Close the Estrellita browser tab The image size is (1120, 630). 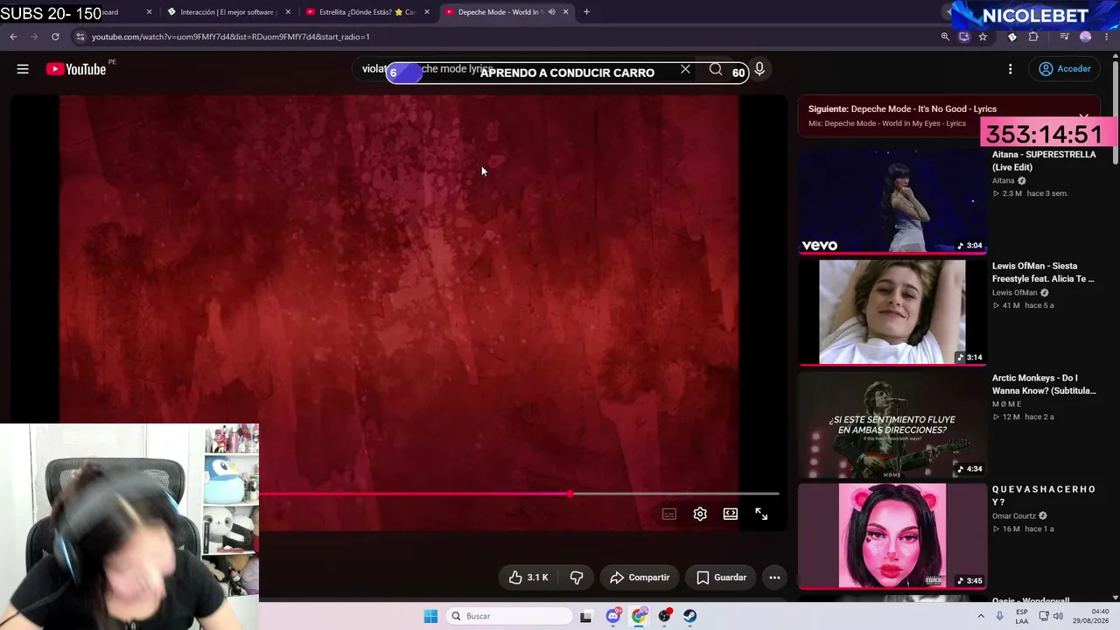[427, 12]
